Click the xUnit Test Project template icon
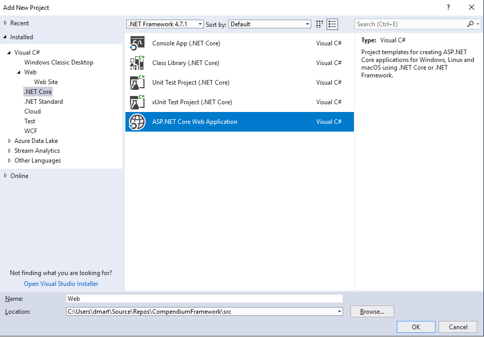Viewport: 484px width, 338px height. tap(137, 102)
